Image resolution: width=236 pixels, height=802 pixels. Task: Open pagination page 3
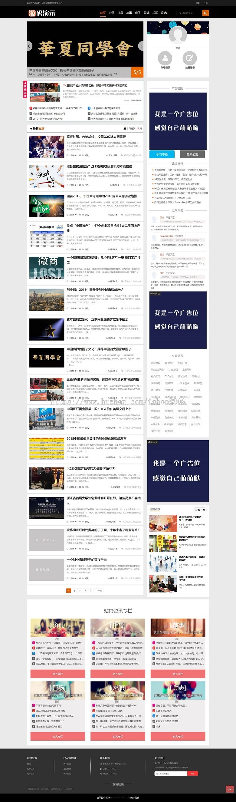point(80,591)
